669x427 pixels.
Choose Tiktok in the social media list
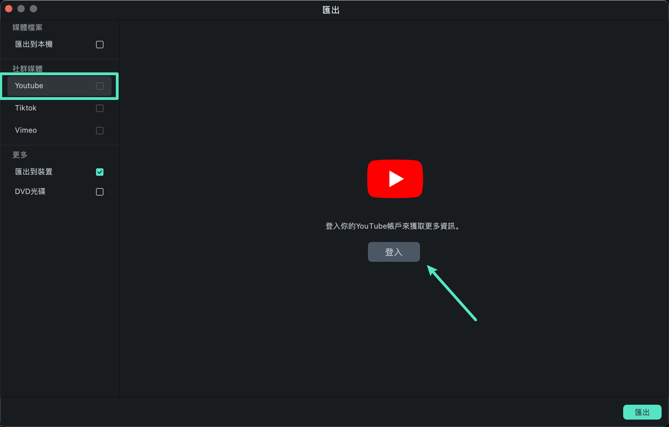pyautogui.click(x=59, y=108)
